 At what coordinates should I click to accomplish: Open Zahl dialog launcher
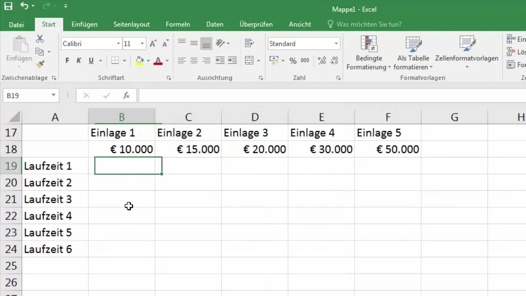338,78
